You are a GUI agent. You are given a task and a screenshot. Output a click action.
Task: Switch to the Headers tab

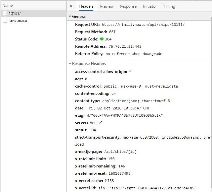86,6
